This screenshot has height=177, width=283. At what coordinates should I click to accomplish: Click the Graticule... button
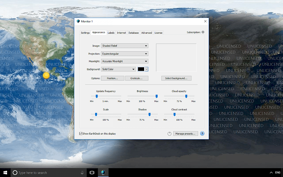136,78
